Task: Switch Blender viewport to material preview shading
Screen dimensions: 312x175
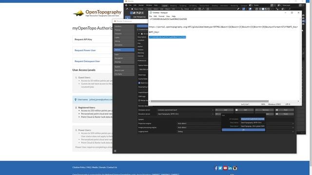Action: tap(266, 9)
